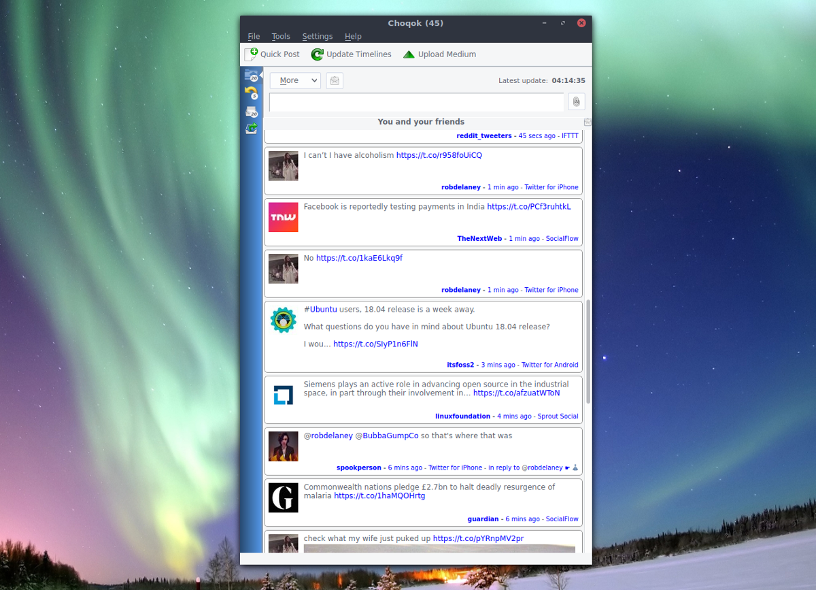Open robdelaney's profile link
The height and width of the screenshot is (590, 816).
coord(461,186)
